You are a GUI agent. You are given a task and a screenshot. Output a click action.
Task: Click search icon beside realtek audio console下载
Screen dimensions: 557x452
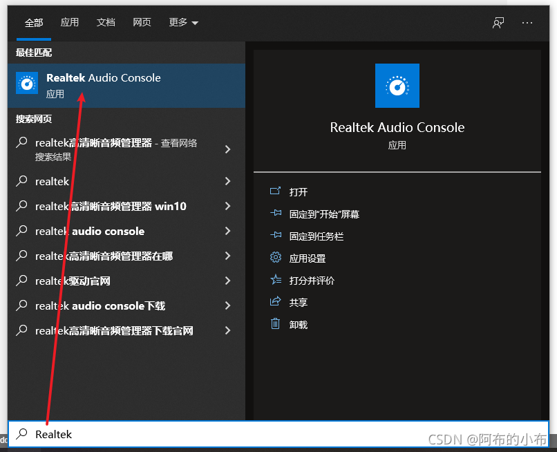[21, 305]
